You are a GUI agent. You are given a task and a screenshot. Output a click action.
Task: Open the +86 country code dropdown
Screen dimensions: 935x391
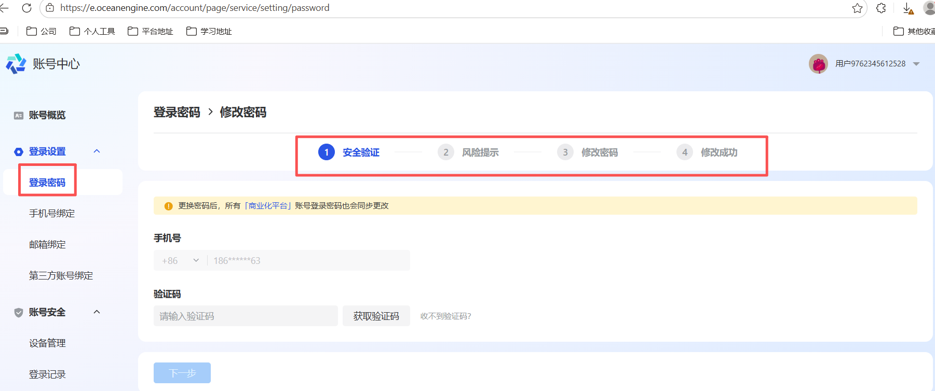[x=180, y=260]
